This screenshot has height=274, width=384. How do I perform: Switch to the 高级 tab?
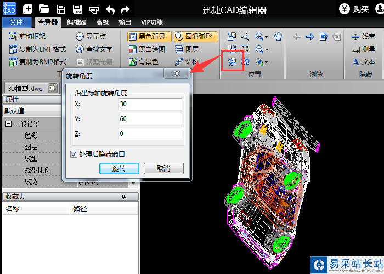pos(102,22)
